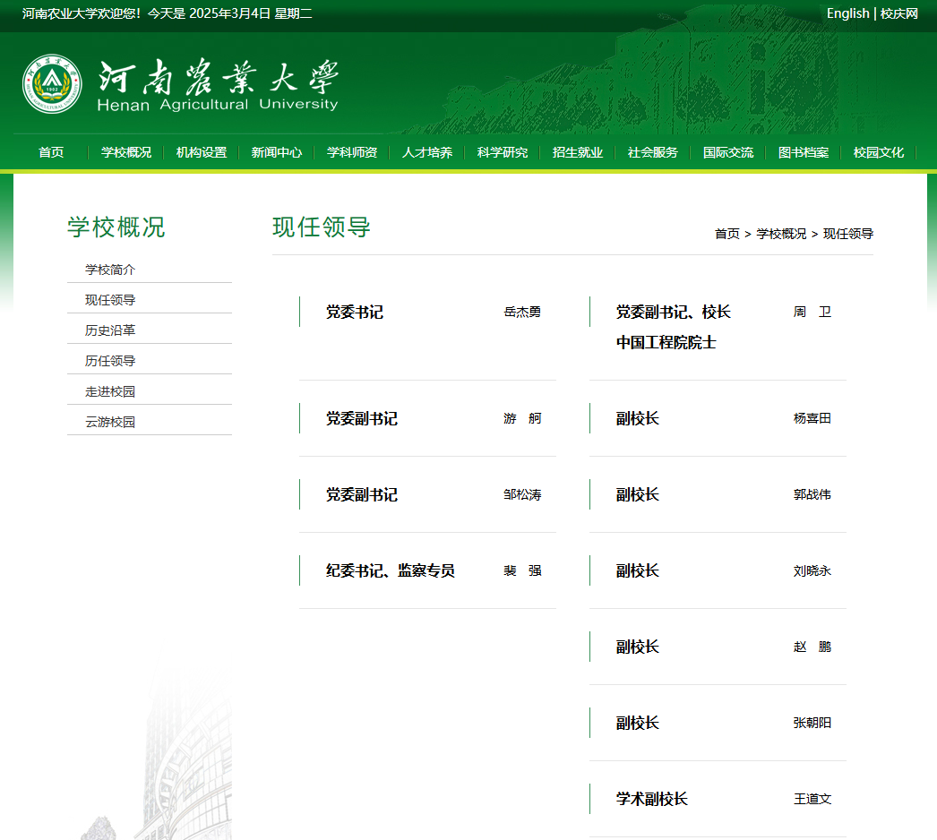Open the 科学研究 navigation item
This screenshot has width=937, height=840.
click(x=503, y=152)
